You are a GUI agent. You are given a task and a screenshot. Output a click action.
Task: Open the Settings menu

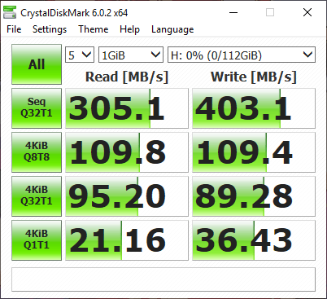(50, 29)
